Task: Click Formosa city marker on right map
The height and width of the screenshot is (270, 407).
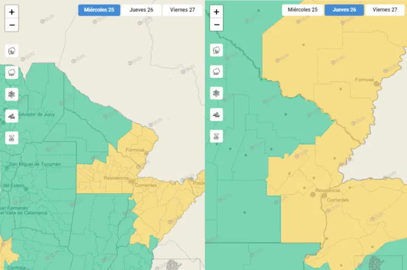Action: (377, 83)
